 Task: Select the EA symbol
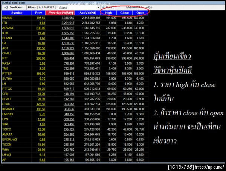4,43
